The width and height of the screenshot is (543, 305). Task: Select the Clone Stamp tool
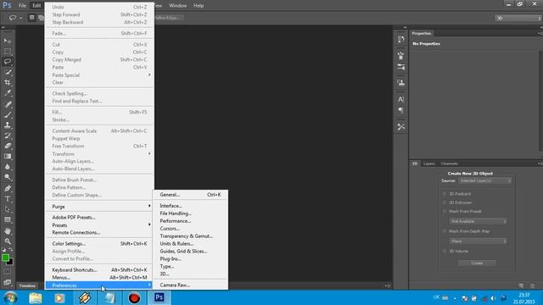pyautogui.click(x=8, y=125)
